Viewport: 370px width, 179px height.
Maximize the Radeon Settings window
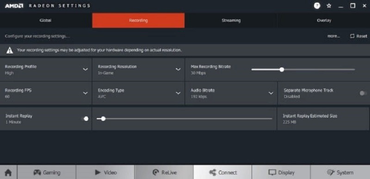352,6
